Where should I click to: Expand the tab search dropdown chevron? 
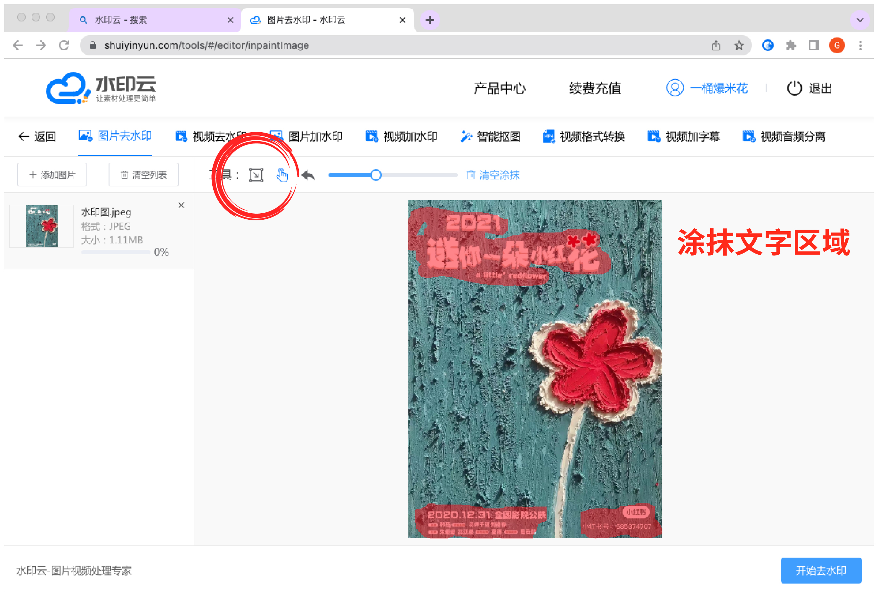pos(860,20)
